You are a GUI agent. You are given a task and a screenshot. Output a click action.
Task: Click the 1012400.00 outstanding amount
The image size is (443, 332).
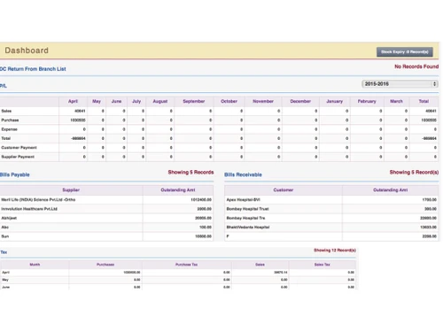[x=201, y=200]
